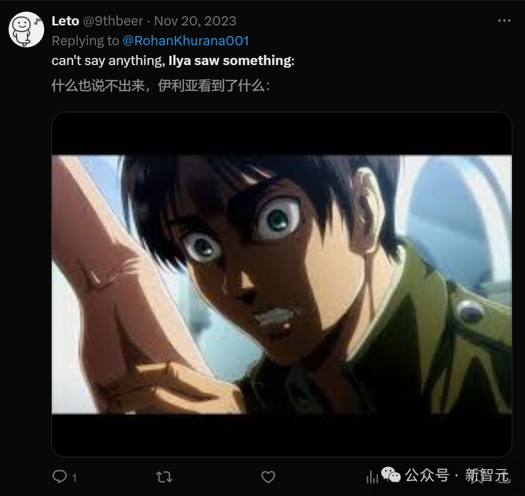Viewport: 525px width, 496px height.
Task: Click the Chinese translation text line
Action: point(161,86)
